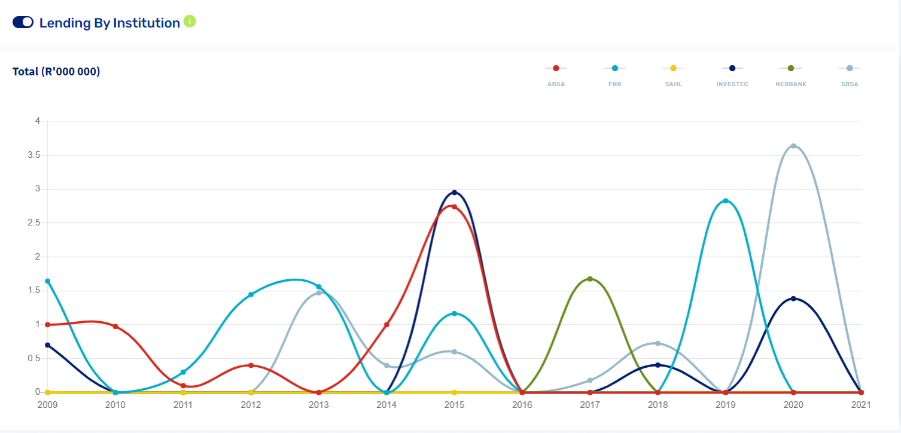Select the Investec data point at 2020
Screen dimensions: 901x433
[x=793, y=298]
